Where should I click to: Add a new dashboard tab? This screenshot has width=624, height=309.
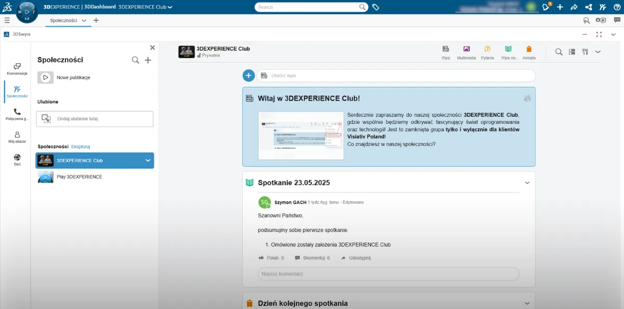(x=96, y=21)
